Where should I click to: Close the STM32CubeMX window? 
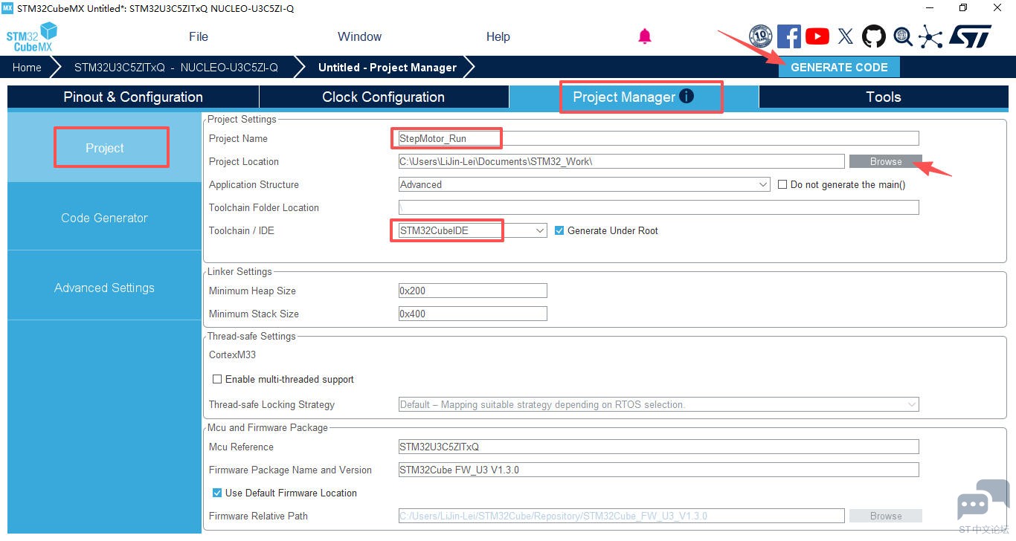tap(997, 7)
